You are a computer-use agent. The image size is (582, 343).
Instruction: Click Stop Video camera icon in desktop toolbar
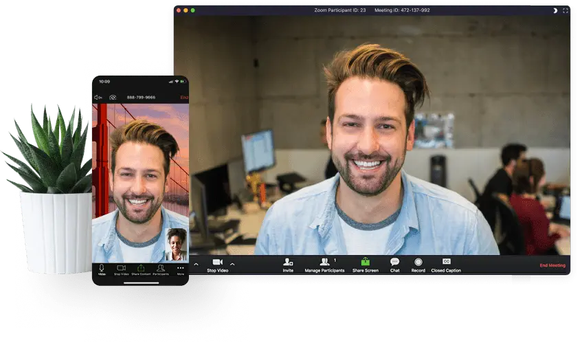click(x=217, y=263)
